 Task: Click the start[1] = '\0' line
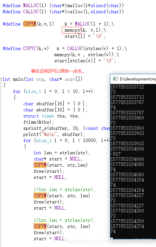point(85,36)
